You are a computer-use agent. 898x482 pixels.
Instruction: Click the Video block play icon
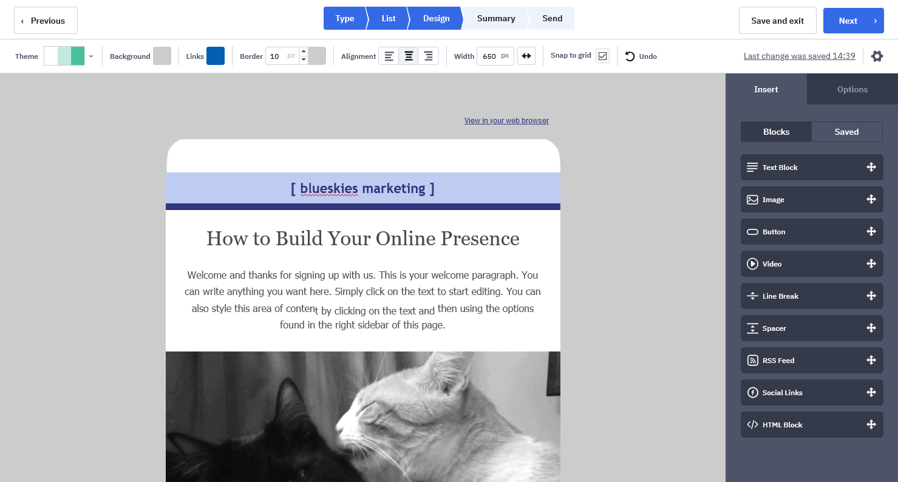pyautogui.click(x=752, y=264)
